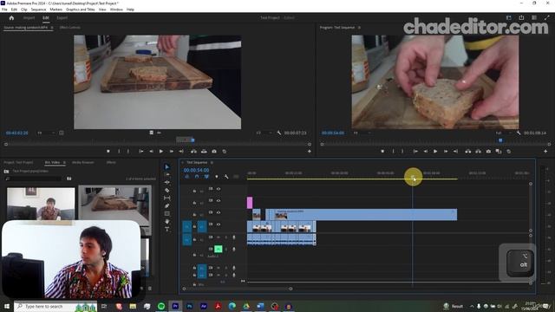Screen dimensions: 555x312
Task: Toggle green Mute button on audio track 2
Action: coord(219,249)
